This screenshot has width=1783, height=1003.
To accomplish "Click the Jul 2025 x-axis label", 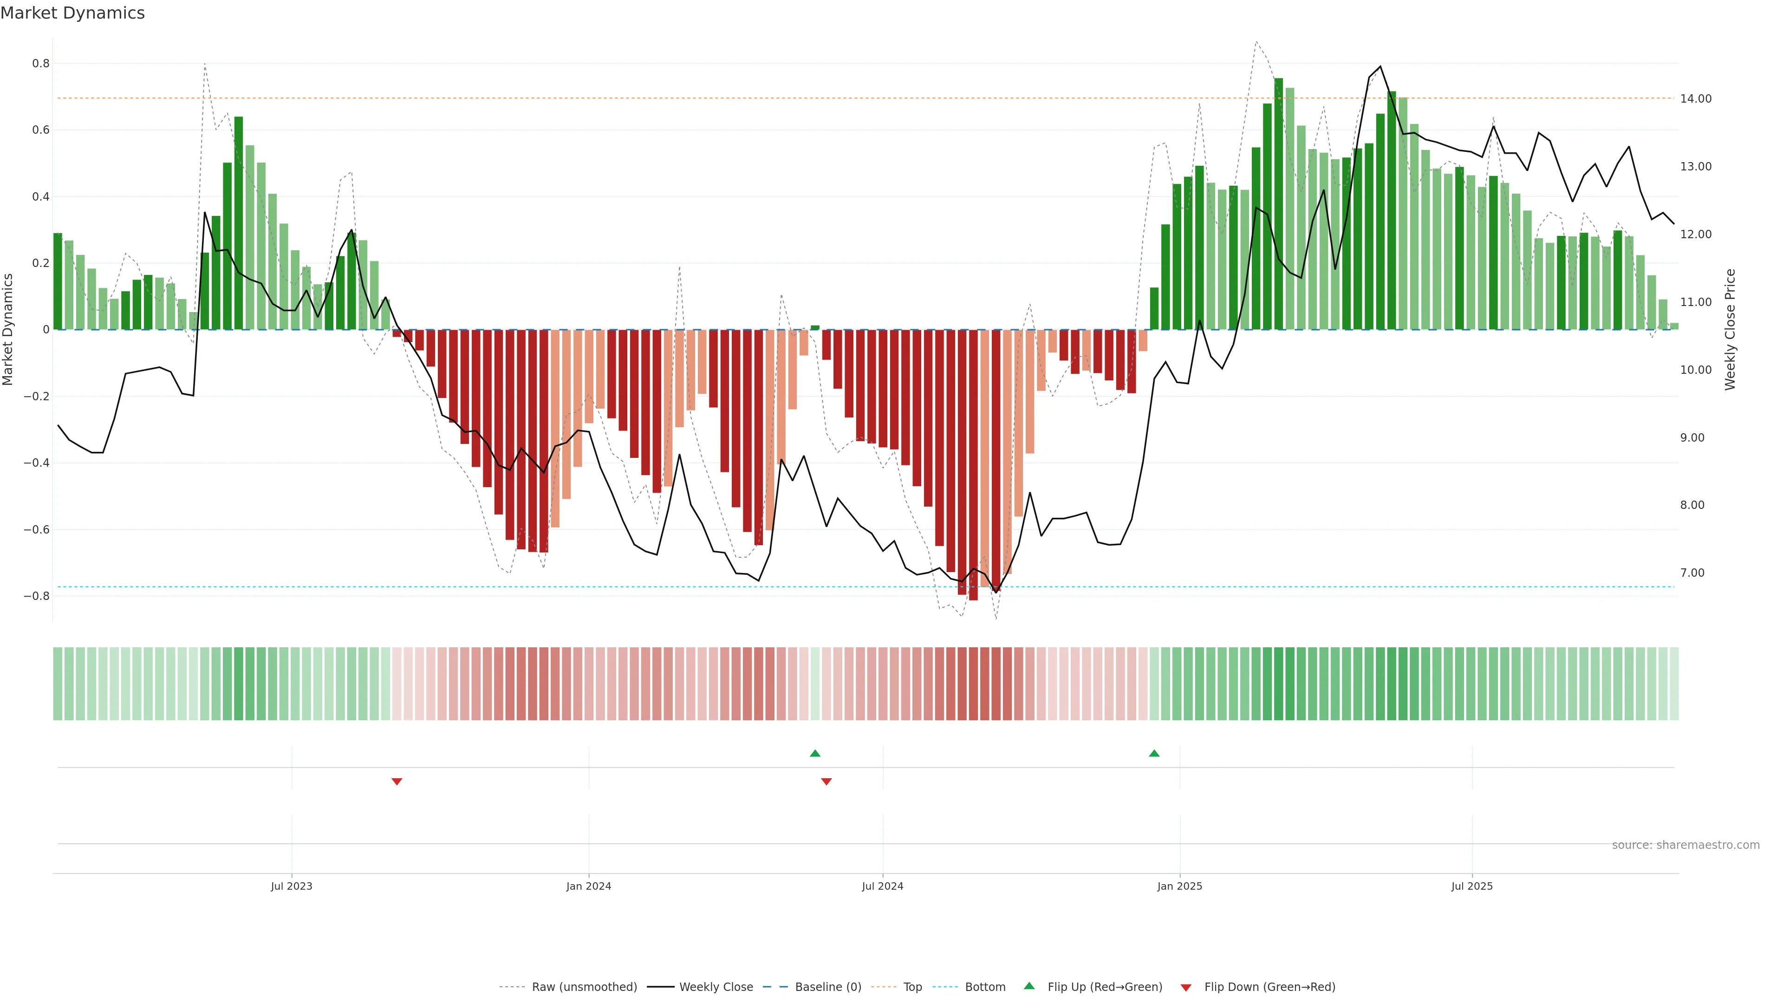I will (x=1471, y=886).
